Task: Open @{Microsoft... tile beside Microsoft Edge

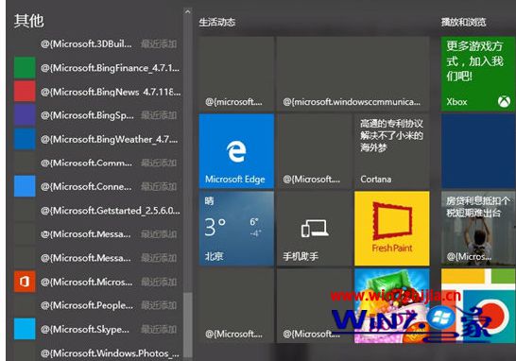Action: tap(314, 151)
